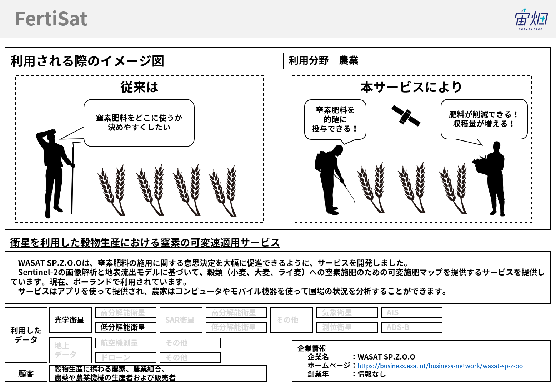Image resolution: width=556 pixels, height=386 pixels.
Task: Select the greyed-out ADS-B box
Action: point(412,327)
